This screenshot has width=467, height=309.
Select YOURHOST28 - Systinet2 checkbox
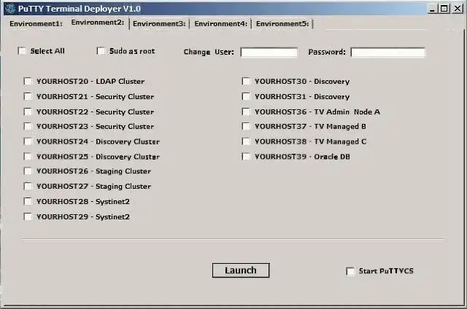point(28,201)
